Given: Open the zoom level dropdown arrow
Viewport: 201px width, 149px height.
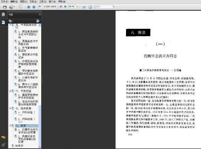Looking at the screenshot, I should click(x=77, y=7).
